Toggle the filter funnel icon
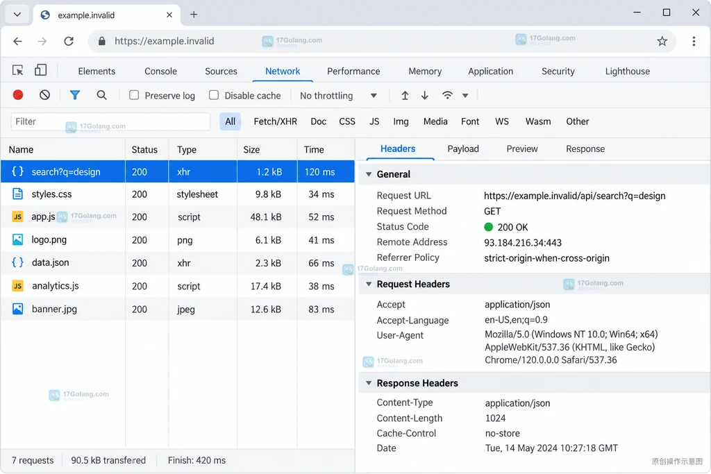 pos(75,95)
